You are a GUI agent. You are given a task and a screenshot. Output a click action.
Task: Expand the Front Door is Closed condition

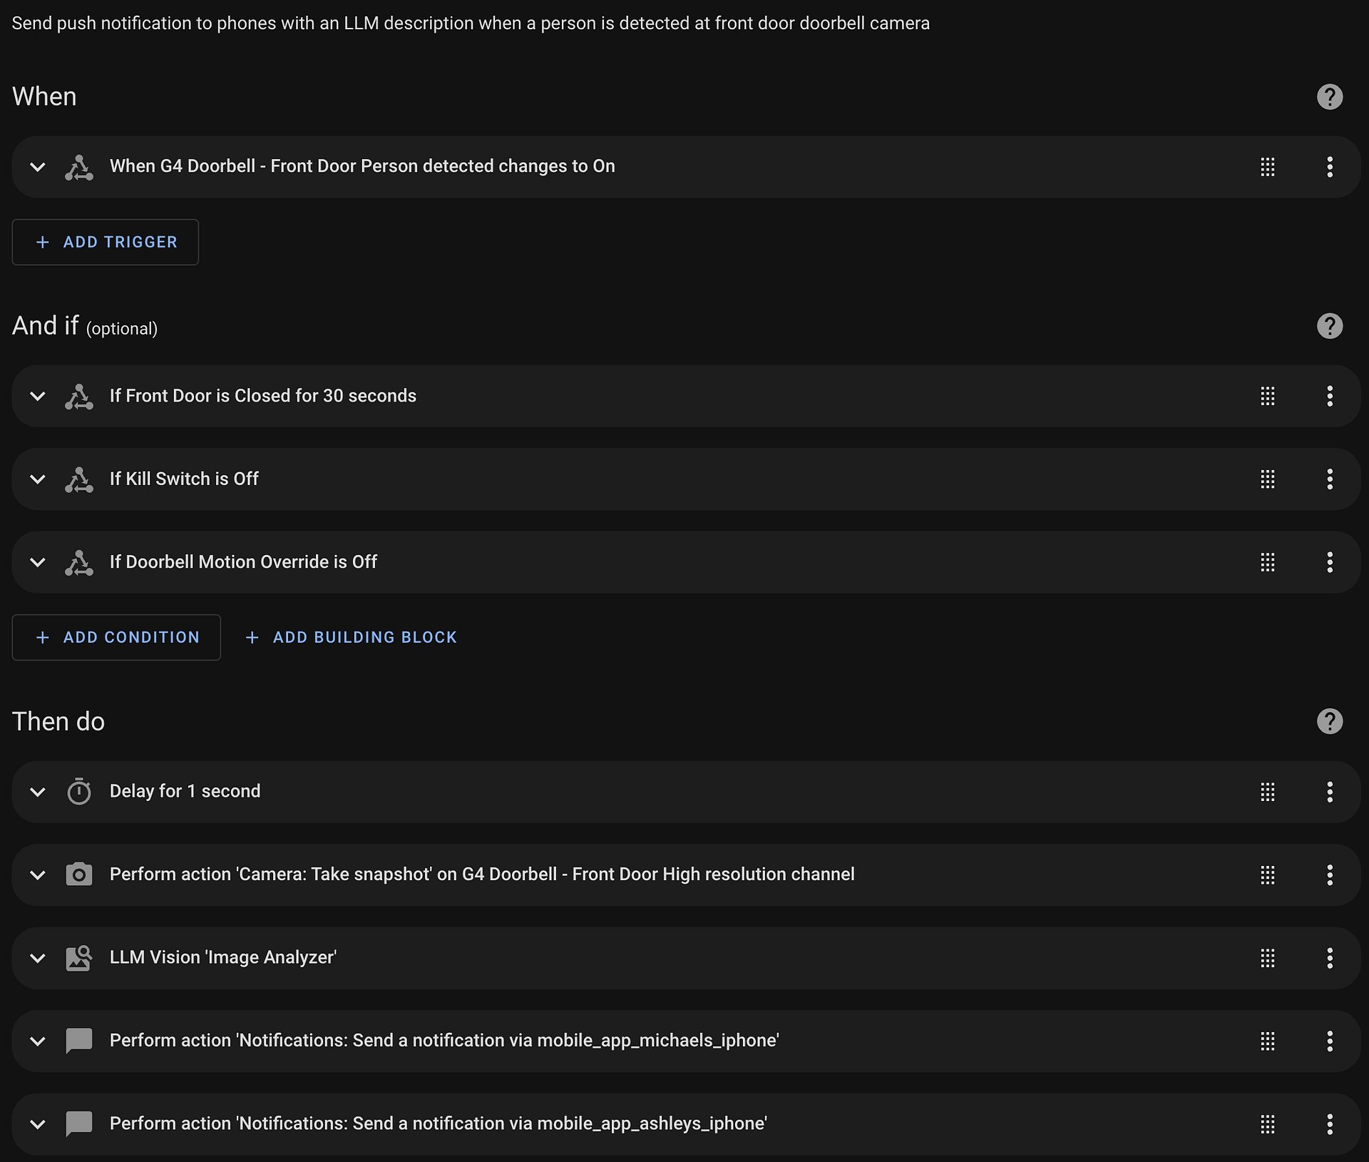(x=38, y=396)
